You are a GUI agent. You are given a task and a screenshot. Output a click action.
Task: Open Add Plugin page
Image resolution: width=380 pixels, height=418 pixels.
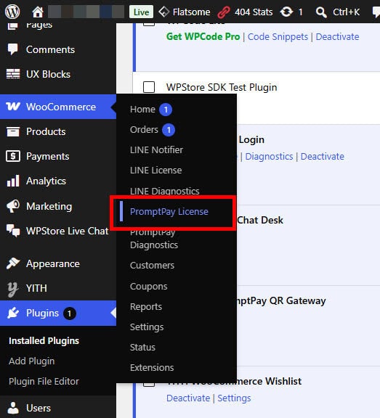pos(31,361)
